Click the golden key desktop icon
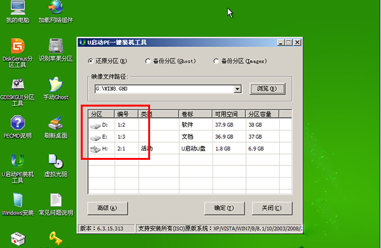381x248 pixels. tap(55, 238)
